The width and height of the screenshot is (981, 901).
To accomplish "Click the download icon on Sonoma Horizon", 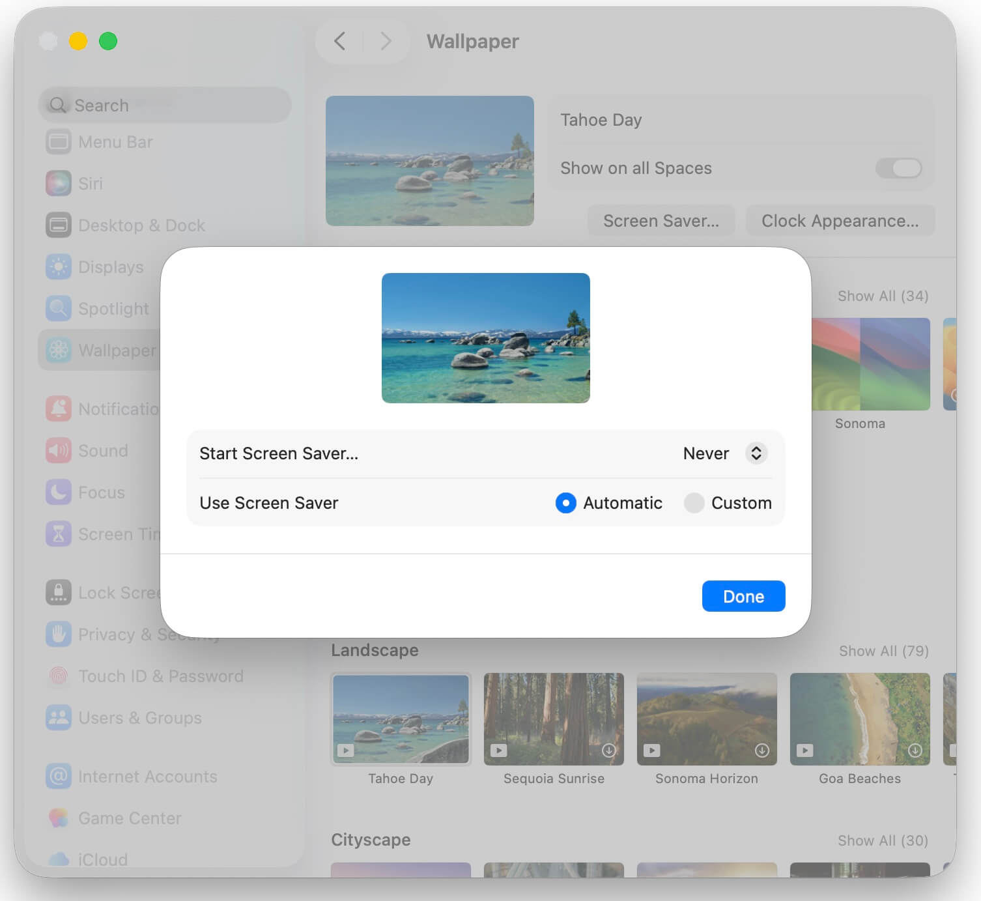I will tap(761, 750).
